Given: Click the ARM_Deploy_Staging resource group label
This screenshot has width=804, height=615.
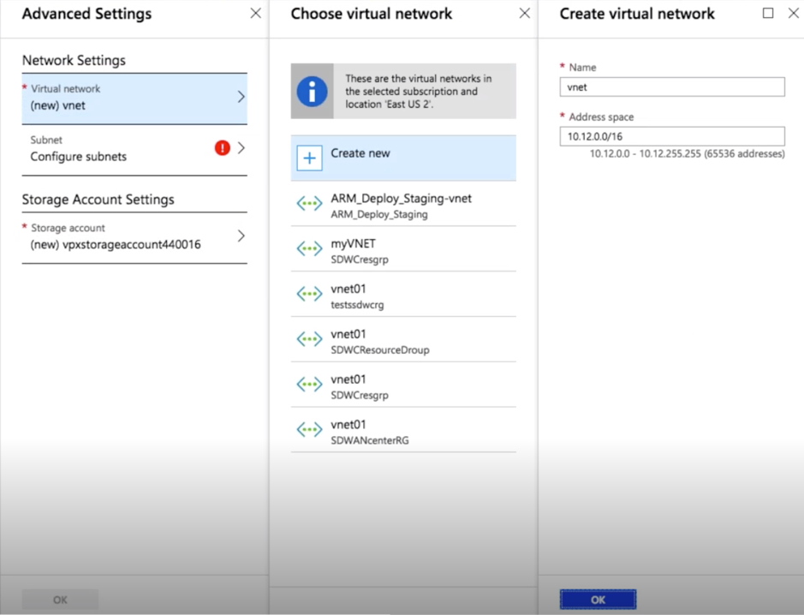Looking at the screenshot, I should pyautogui.click(x=379, y=214).
